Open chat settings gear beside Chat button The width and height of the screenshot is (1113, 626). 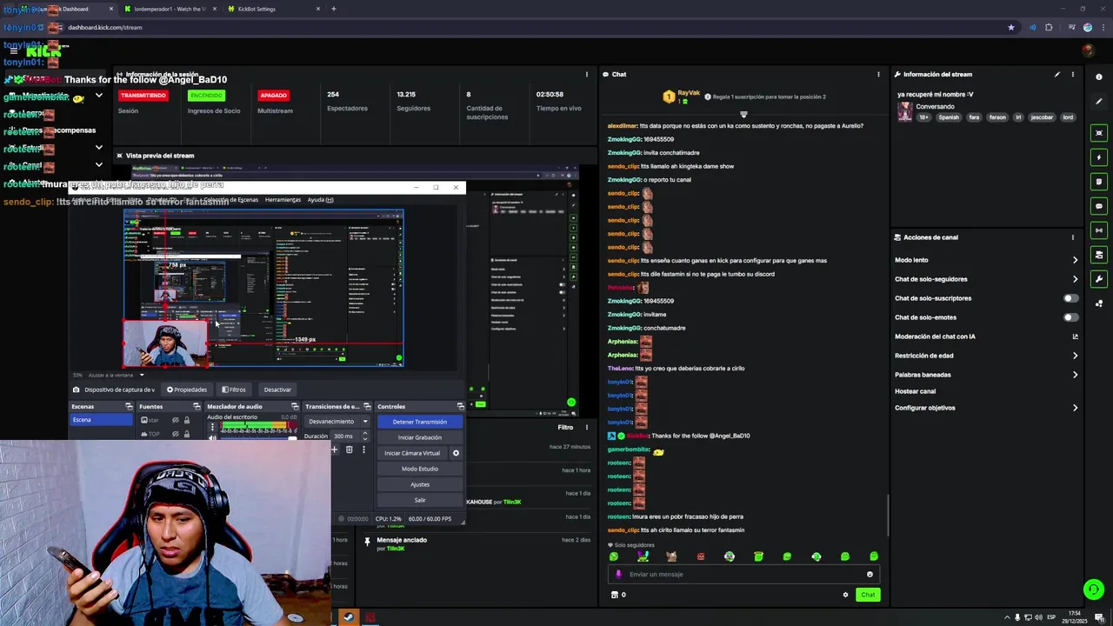pyautogui.click(x=845, y=595)
